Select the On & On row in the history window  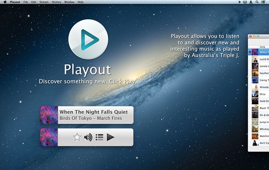(259, 115)
